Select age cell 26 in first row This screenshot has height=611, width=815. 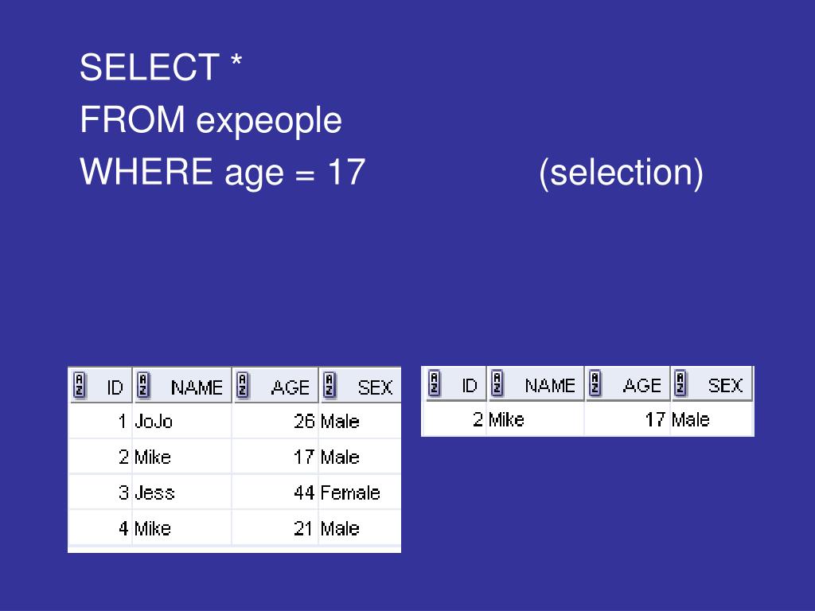click(x=275, y=421)
